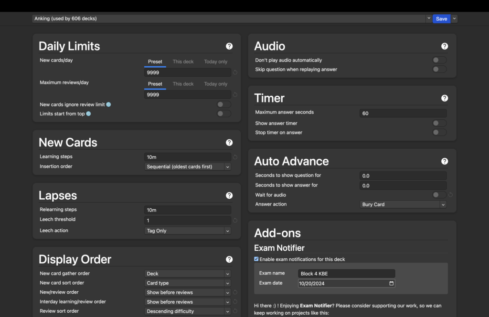Open calendar picker for Exam date
This screenshot has height=317, width=489.
point(392,283)
